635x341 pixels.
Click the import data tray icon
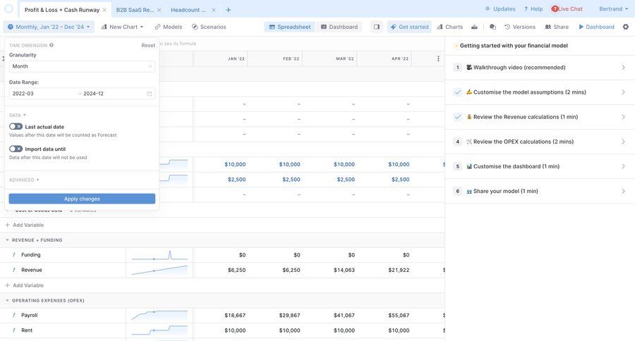click(474, 27)
